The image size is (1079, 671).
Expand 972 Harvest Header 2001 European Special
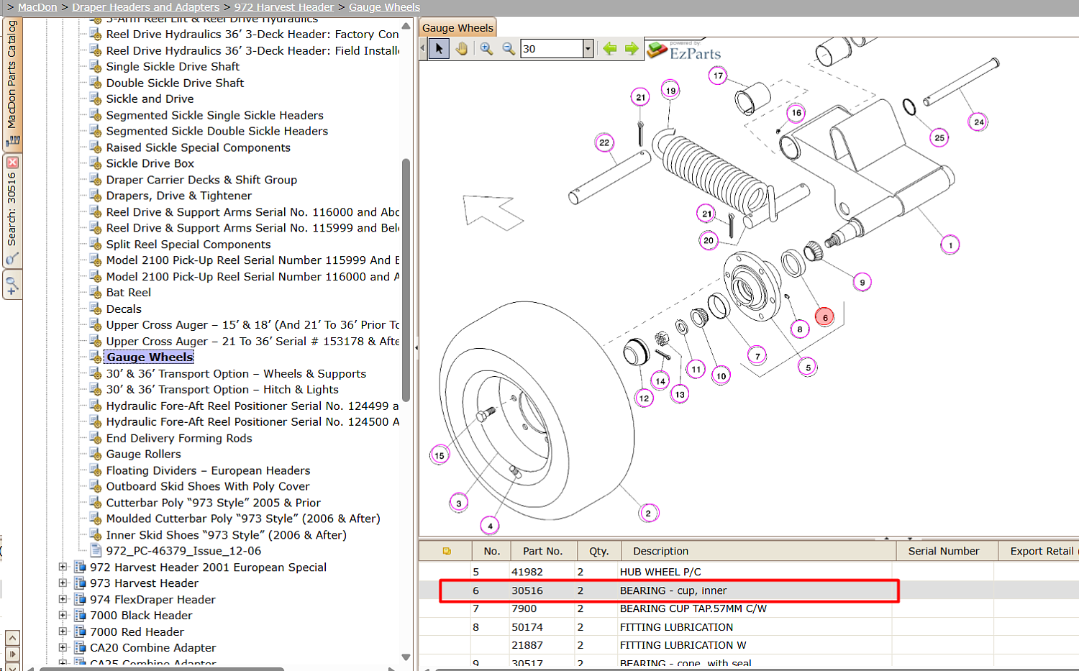(x=63, y=567)
